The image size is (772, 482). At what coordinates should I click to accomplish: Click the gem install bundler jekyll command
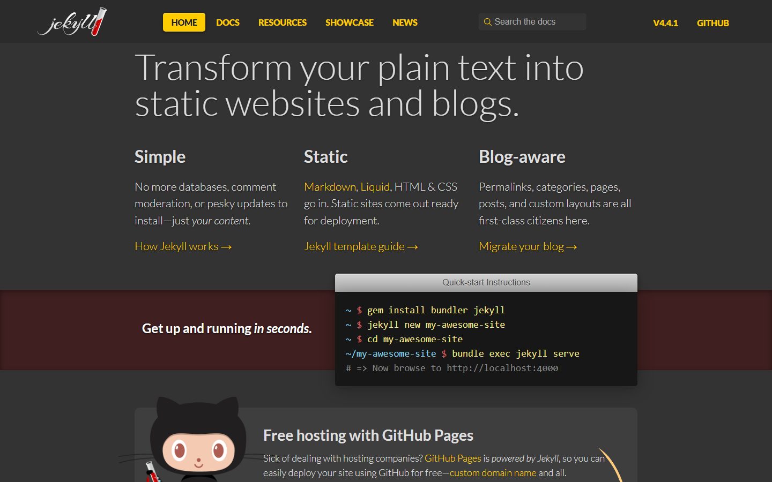(436, 310)
